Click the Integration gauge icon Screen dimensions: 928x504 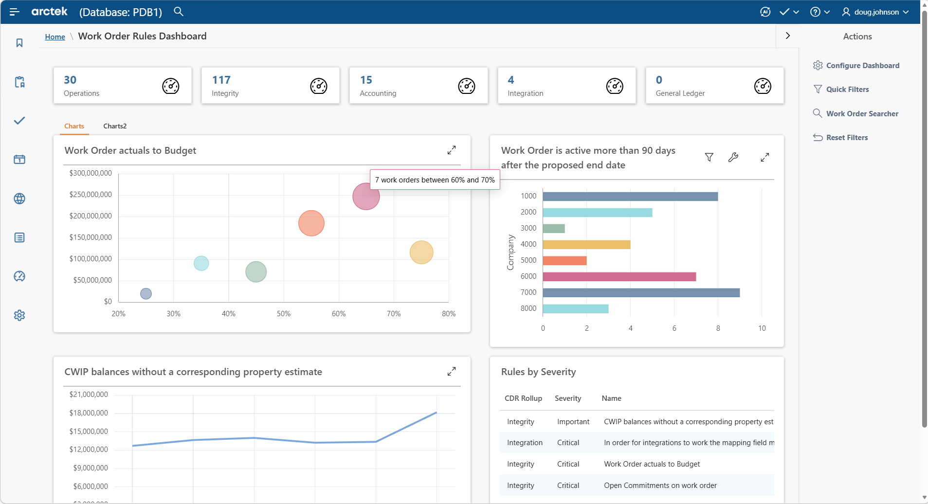pyautogui.click(x=615, y=86)
